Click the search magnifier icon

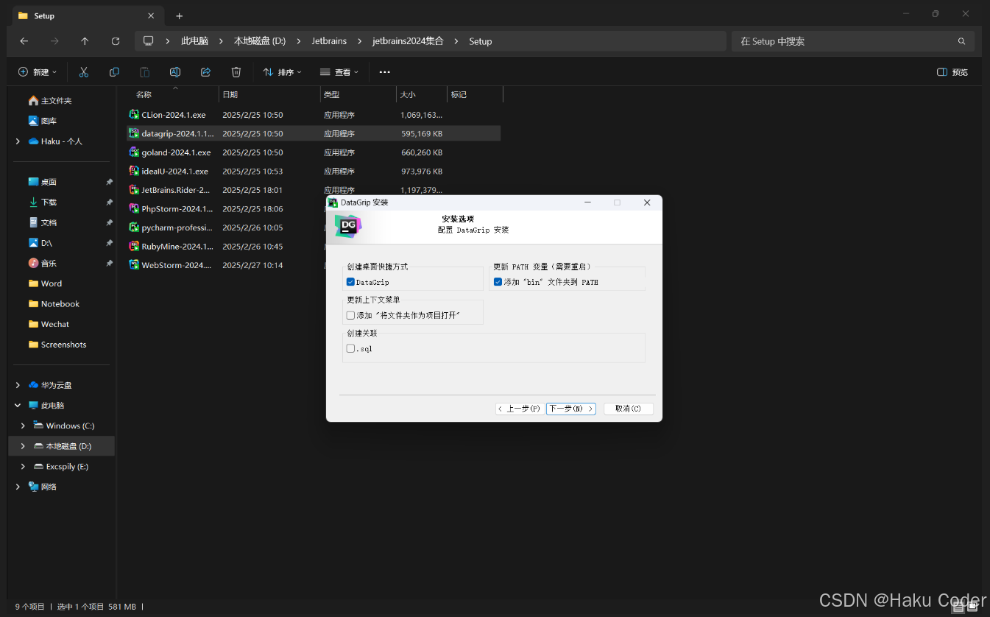[961, 41]
